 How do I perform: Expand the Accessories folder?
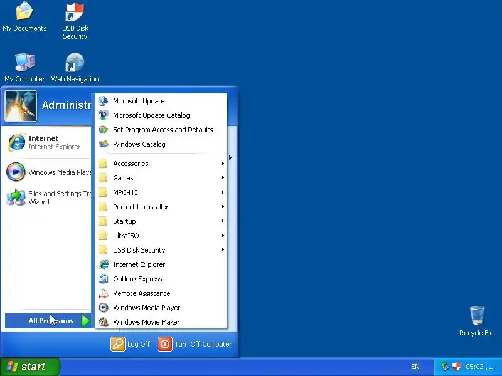[161, 164]
